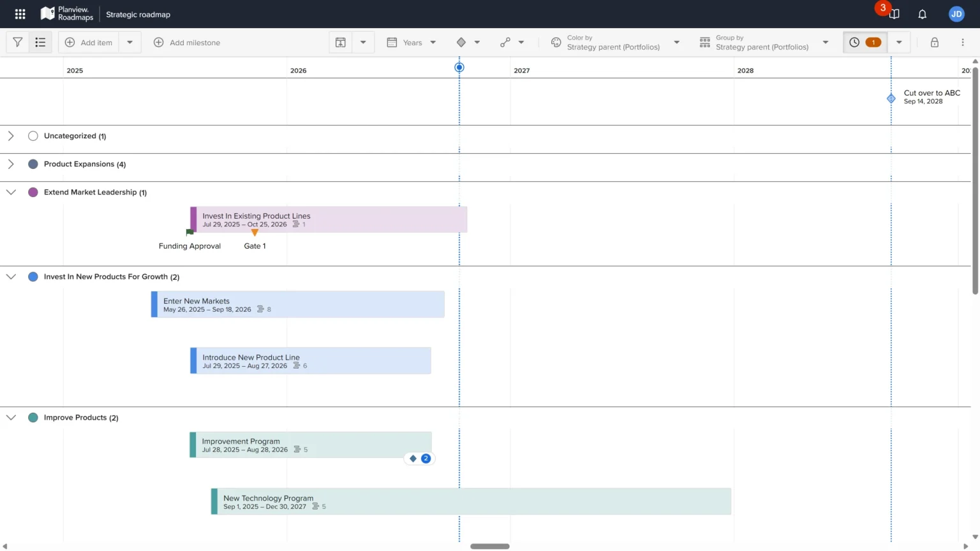Click Add milestone
Image resolution: width=980 pixels, height=551 pixels.
[187, 42]
